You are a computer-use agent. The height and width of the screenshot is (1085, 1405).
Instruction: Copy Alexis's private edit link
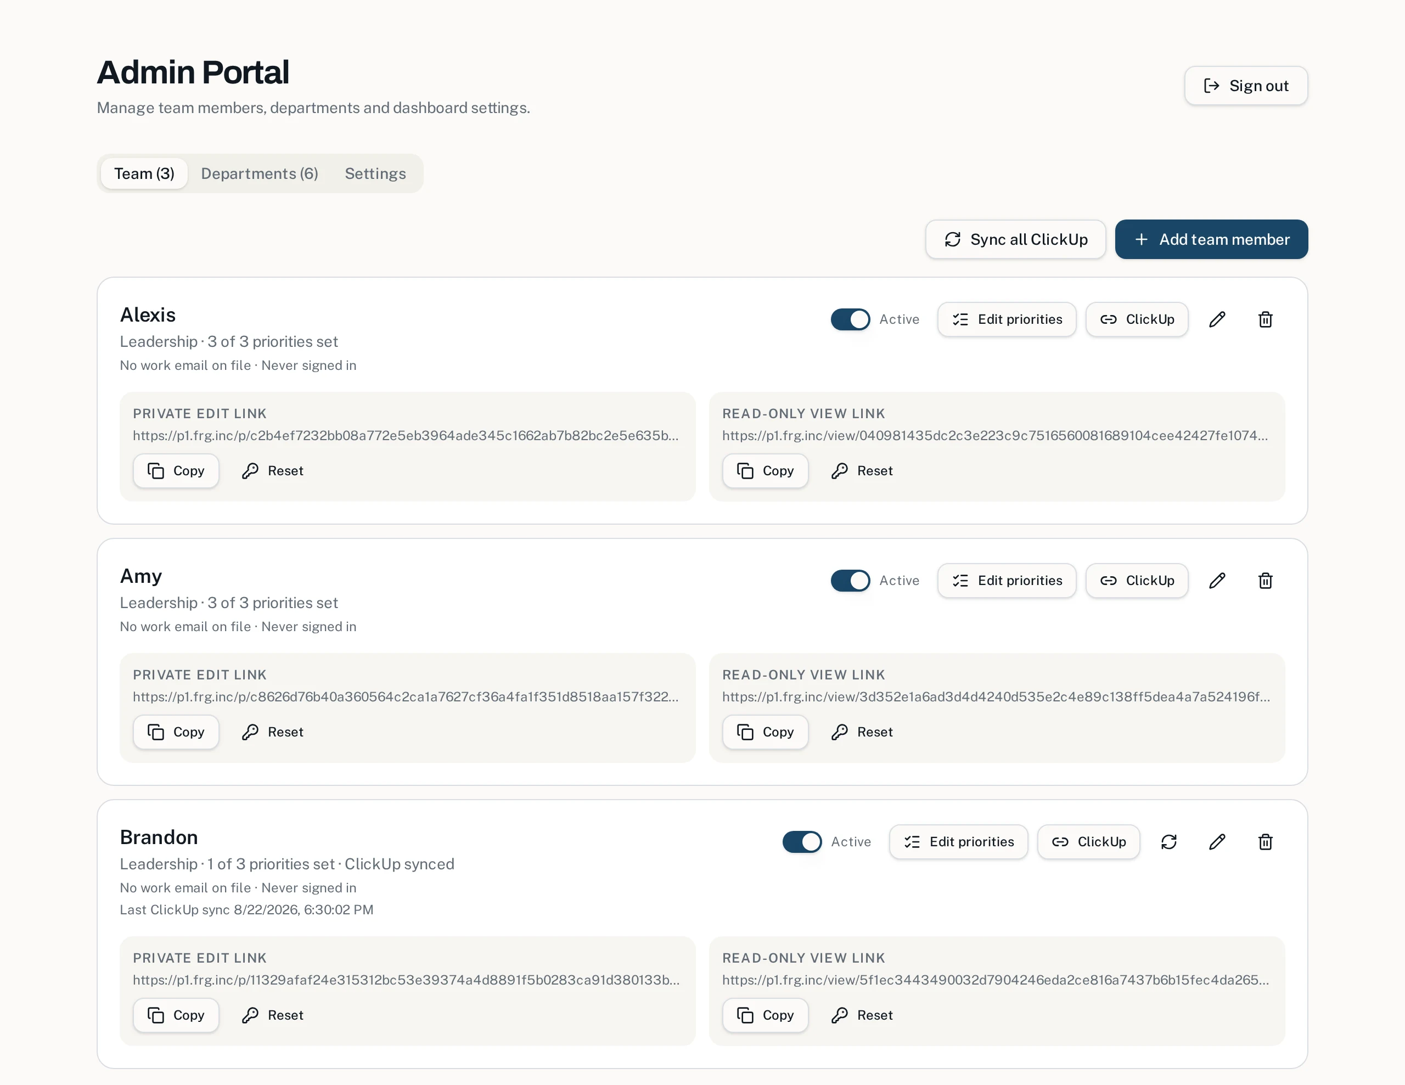(x=176, y=471)
